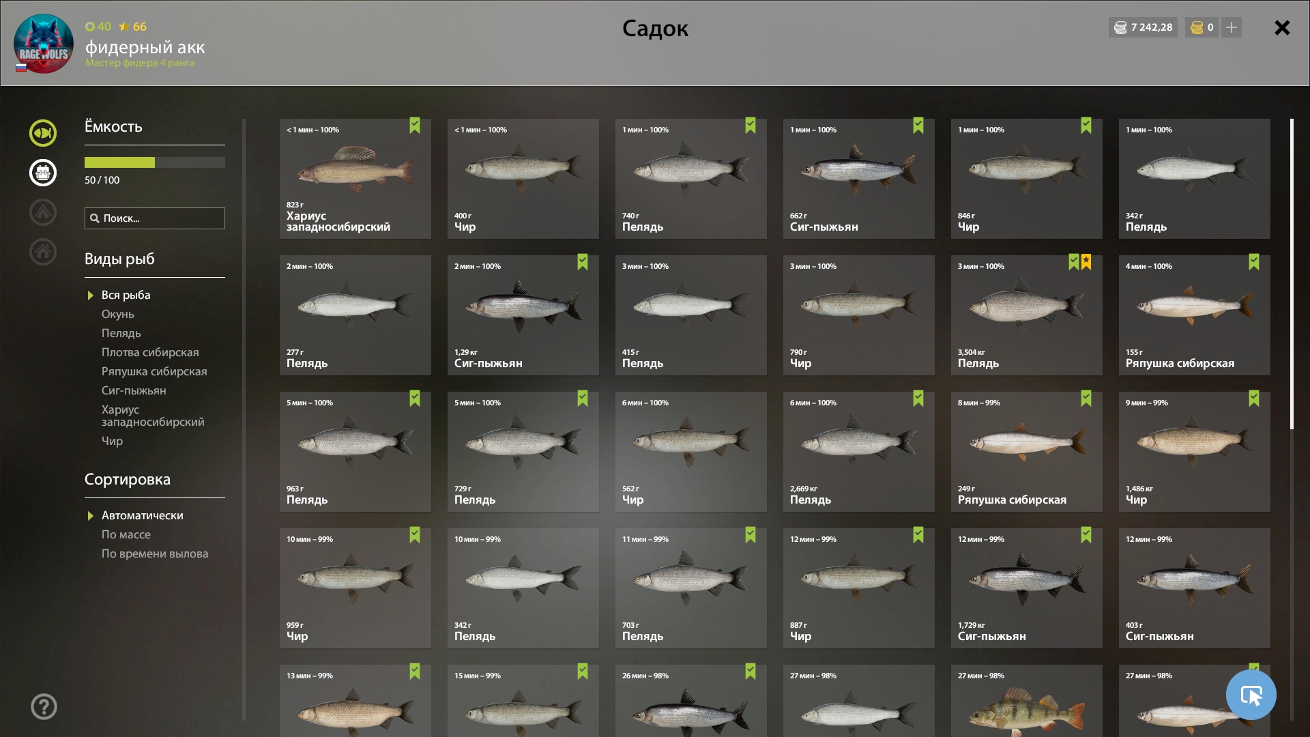This screenshot has height=737, width=1310.
Task: Click the keepnet capacity progress bar
Action: pos(155,162)
